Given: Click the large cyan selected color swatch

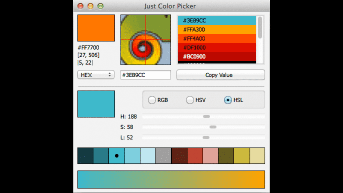Looking at the screenshot, I should (x=96, y=104).
